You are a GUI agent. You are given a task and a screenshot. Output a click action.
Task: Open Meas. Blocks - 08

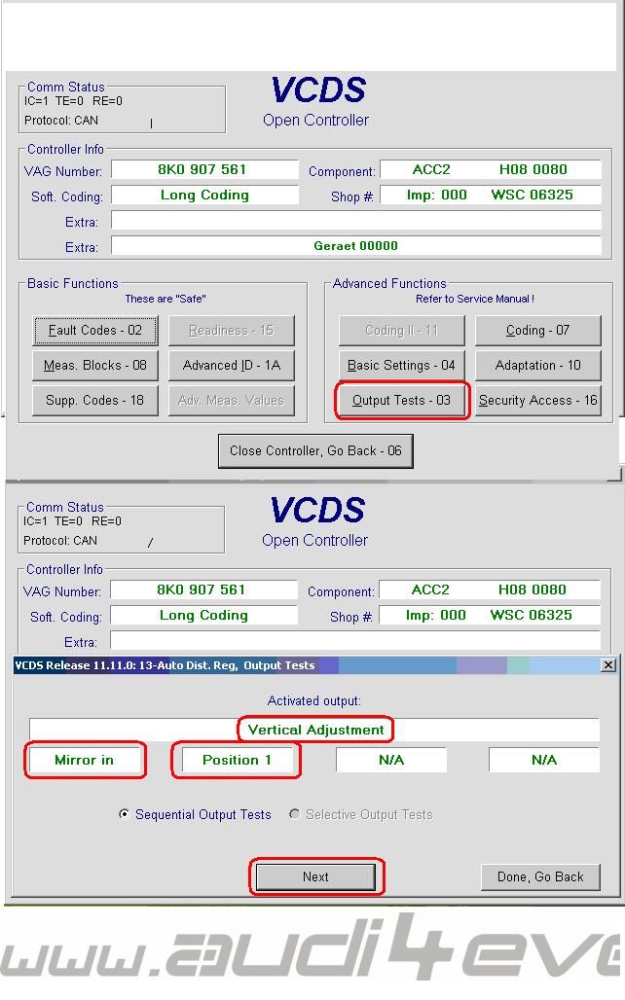pyautogui.click(x=95, y=366)
